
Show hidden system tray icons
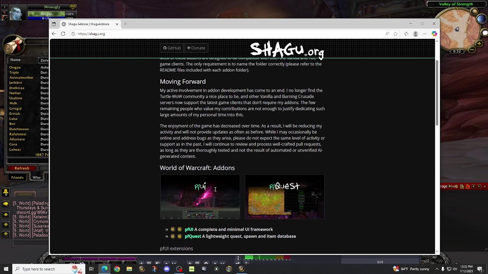coord(437,269)
